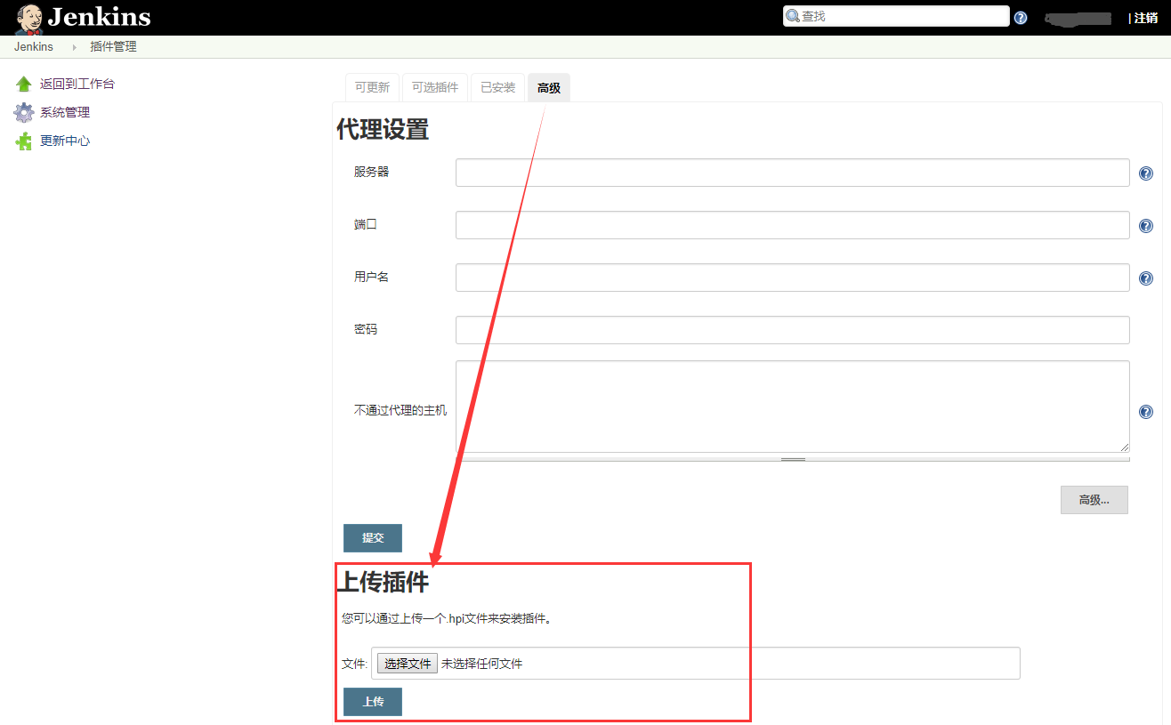Click the 您可以通过上传一个.hpi文件来安装插件 text
Image resolution: width=1171 pixels, height=725 pixels.
(447, 618)
